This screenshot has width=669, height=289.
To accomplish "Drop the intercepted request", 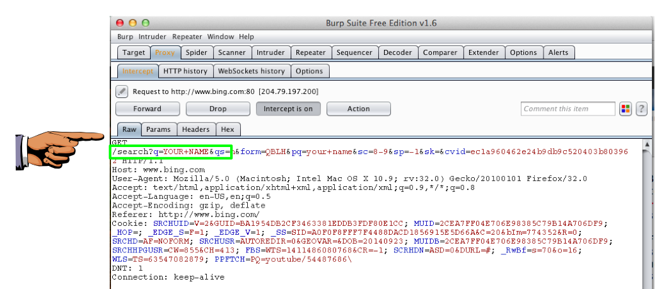I will click(x=218, y=109).
